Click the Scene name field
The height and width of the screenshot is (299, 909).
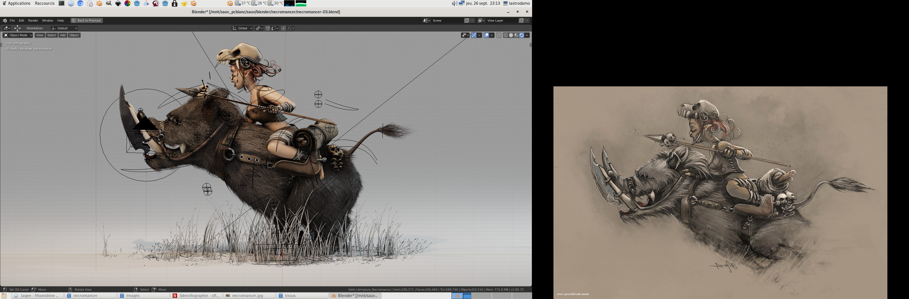(447, 20)
